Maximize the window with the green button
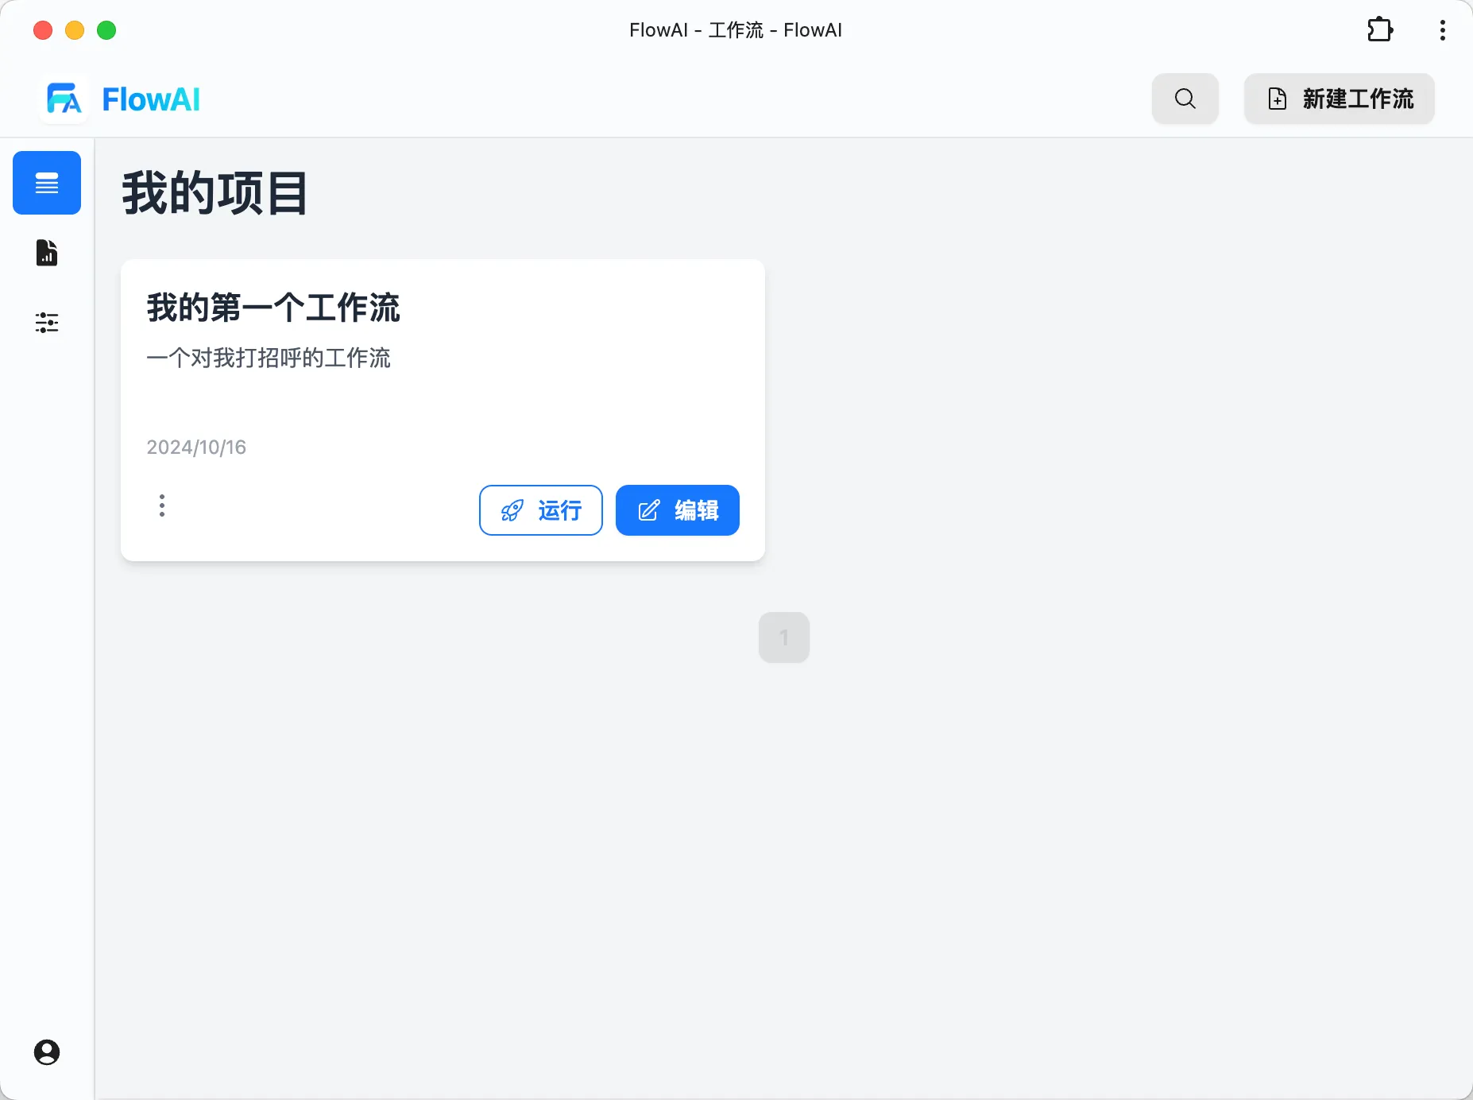This screenshot has width=1473, height=1100. [106, 30]
